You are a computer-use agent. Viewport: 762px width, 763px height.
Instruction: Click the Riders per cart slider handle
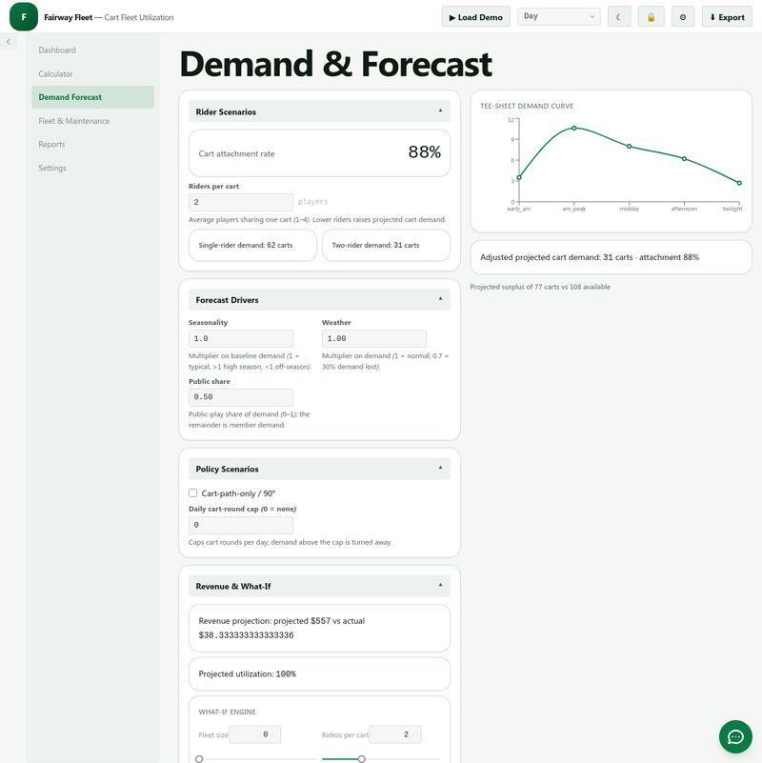coord(362,758)
